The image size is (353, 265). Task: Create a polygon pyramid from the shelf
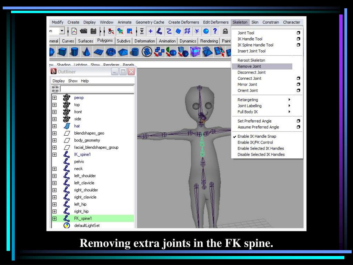123,52
